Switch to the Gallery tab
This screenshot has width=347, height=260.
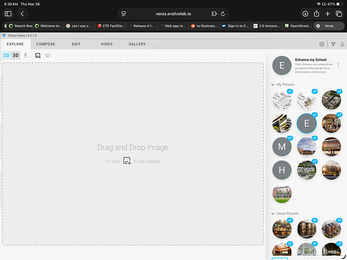(137, 44)
